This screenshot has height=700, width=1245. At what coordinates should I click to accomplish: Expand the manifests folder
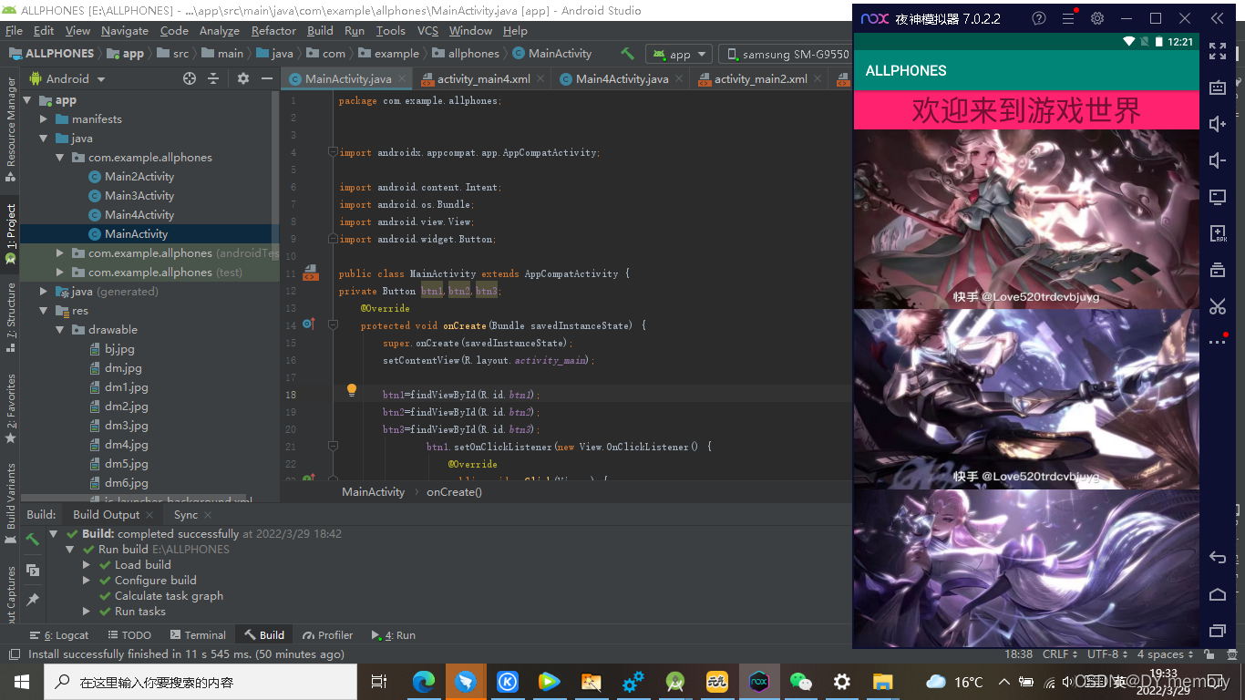[44, 119]
